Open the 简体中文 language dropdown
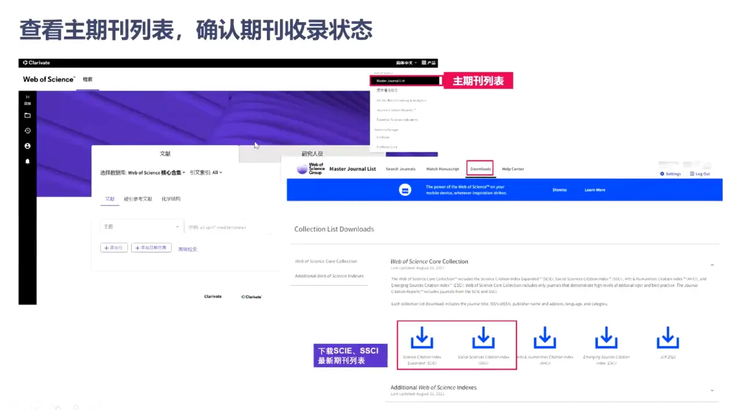 [406, 62]
